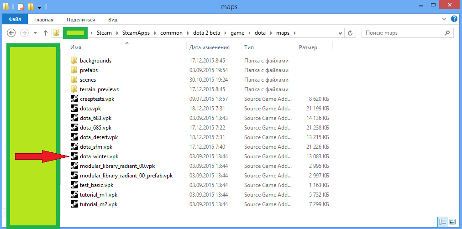Click the modular_library_radiant_00_prefab.vpk file icon
462x229 pixels.
74,176
